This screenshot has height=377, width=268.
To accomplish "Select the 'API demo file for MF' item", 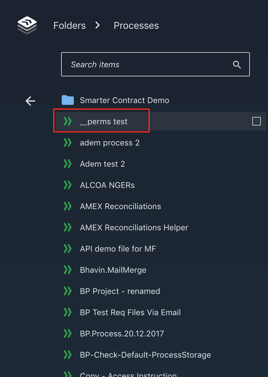I will coord(118,249).
